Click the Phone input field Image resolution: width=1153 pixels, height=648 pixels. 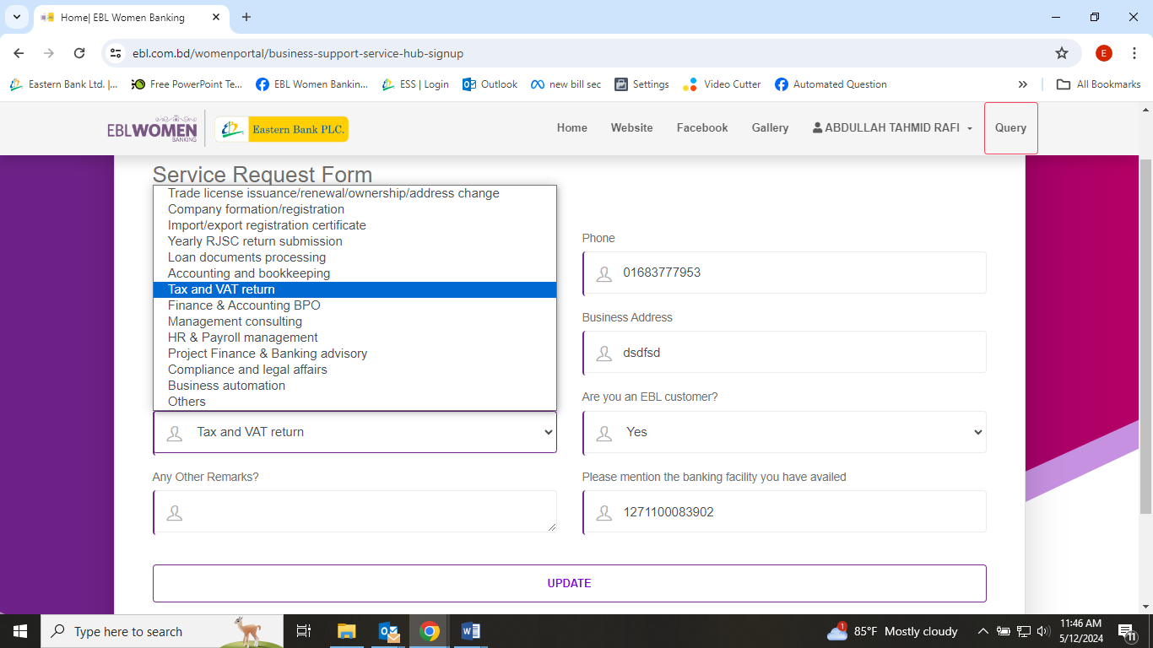pyautogui.click(x=784, y=273)
